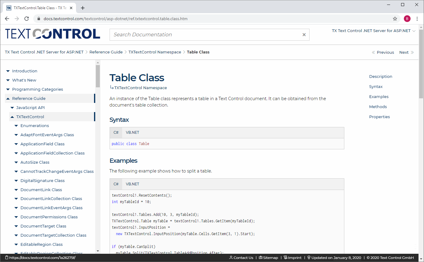Expand the What's New node

(x=8, y=80)
